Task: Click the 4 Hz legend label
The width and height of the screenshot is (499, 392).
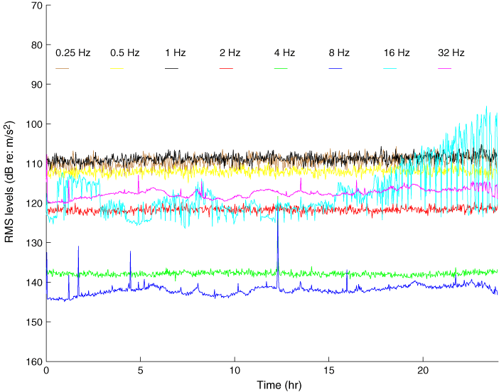Action: [284, 53]
